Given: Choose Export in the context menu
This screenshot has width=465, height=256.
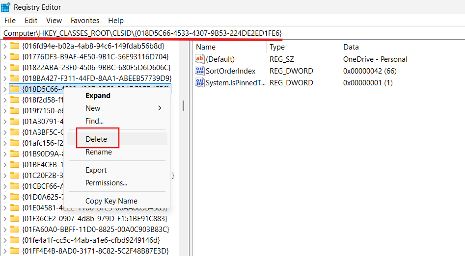Looking at the screenshot, I should point(117,170).
